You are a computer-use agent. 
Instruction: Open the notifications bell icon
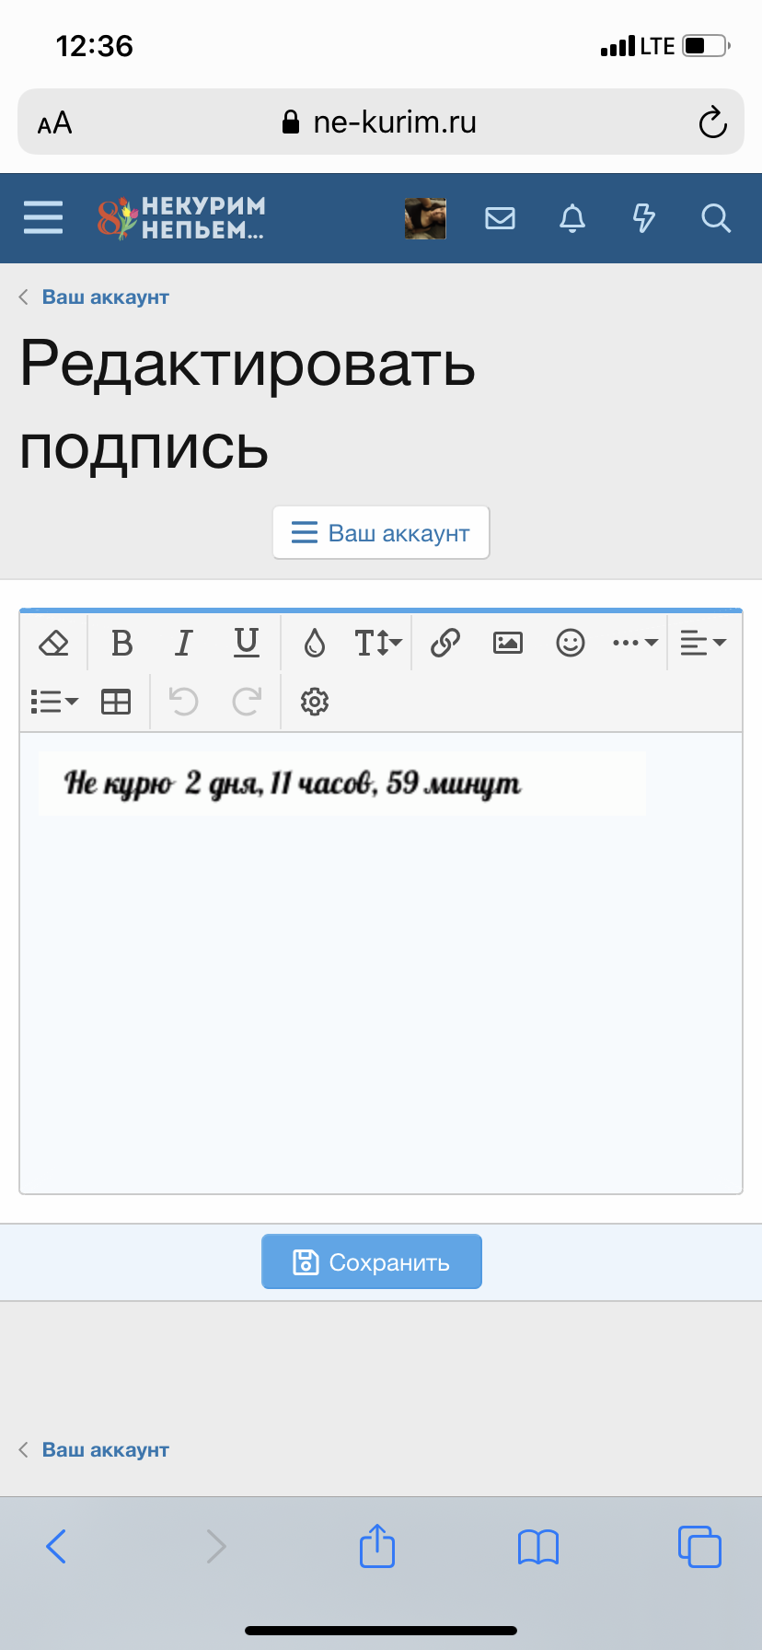point(572,218)
